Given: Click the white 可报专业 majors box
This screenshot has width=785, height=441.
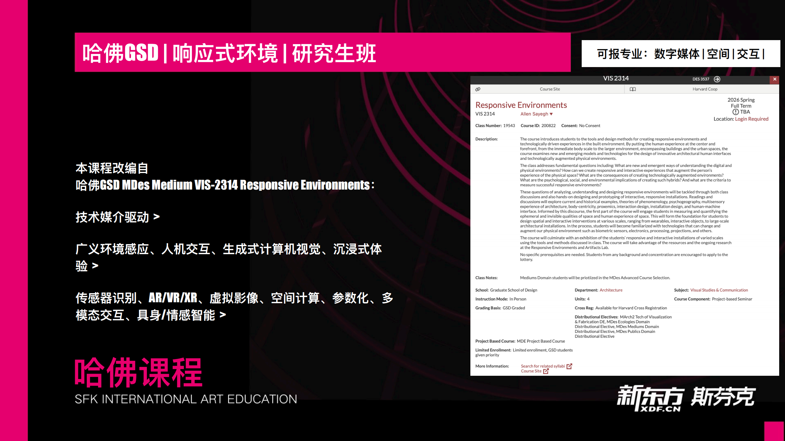Looking at the screenshot, I should coord(680,54).
